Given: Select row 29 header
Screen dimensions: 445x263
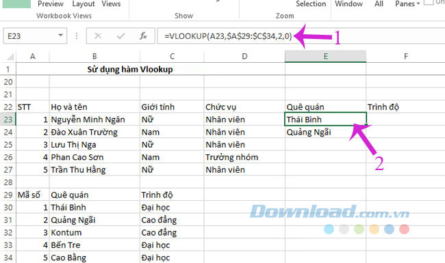Looking at the screenshot, I should coord(8,195).
